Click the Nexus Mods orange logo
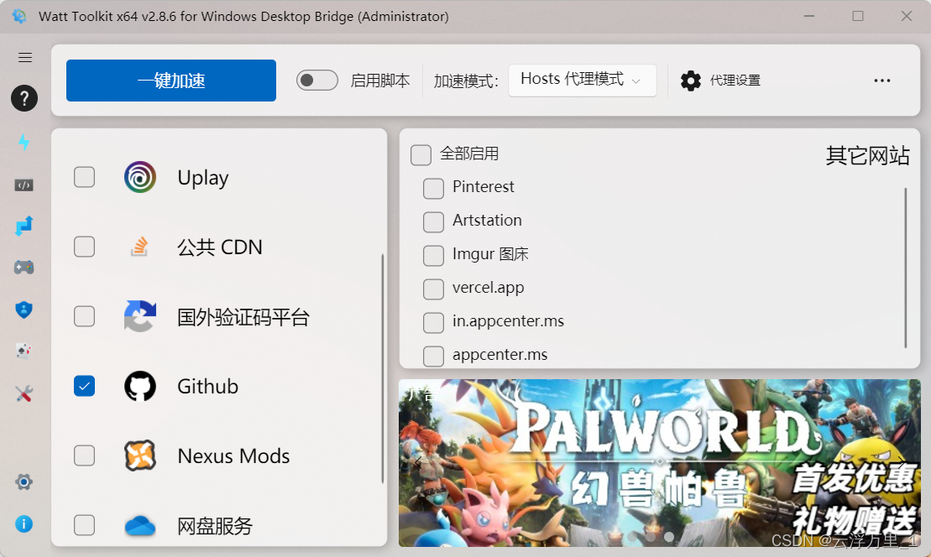Screen dimensions: 931x557 (140, 455)
